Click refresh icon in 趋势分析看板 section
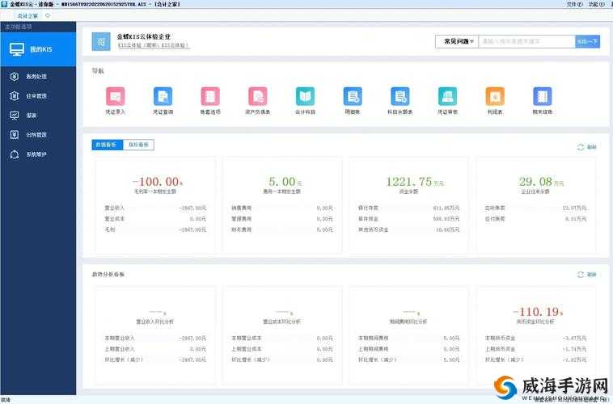 pyautogui.click(x=581, y=275)
